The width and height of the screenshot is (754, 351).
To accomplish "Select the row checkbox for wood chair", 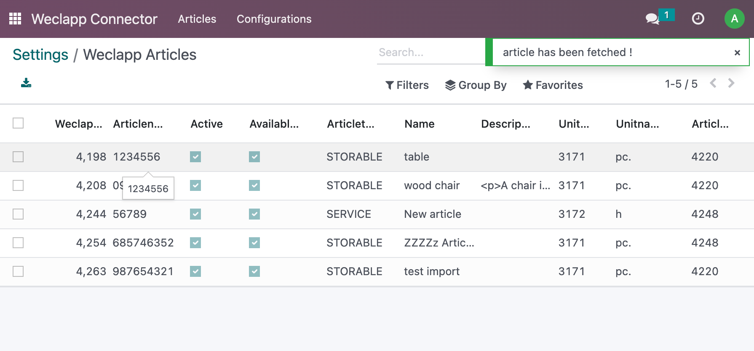I will [x=18, y=185].
